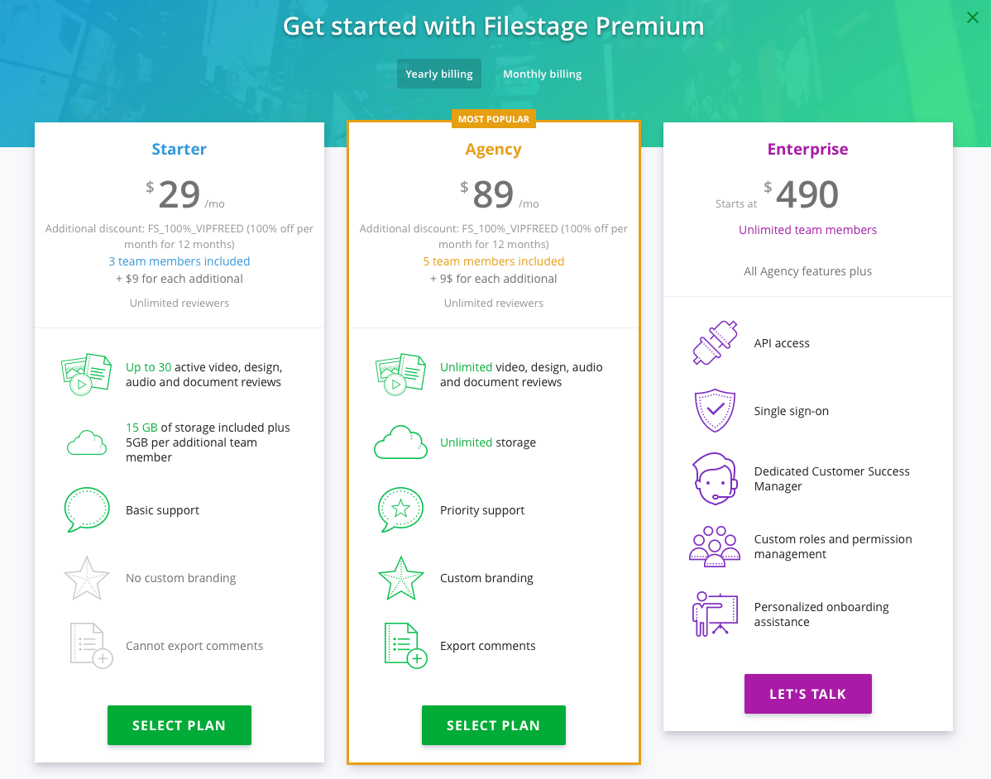Click the Most Popular badge

494,119
